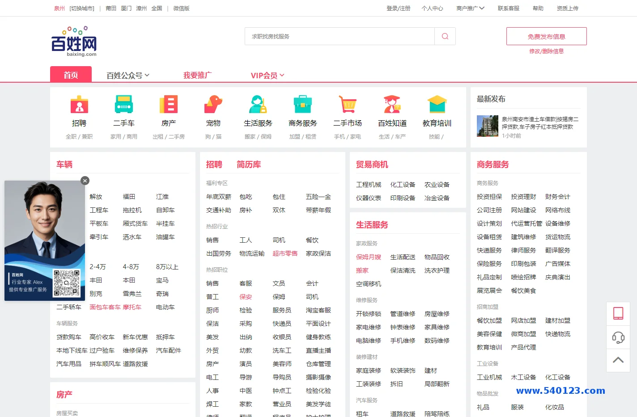
Task: Open the 我要推广 tab
Action: click(197, 76)
